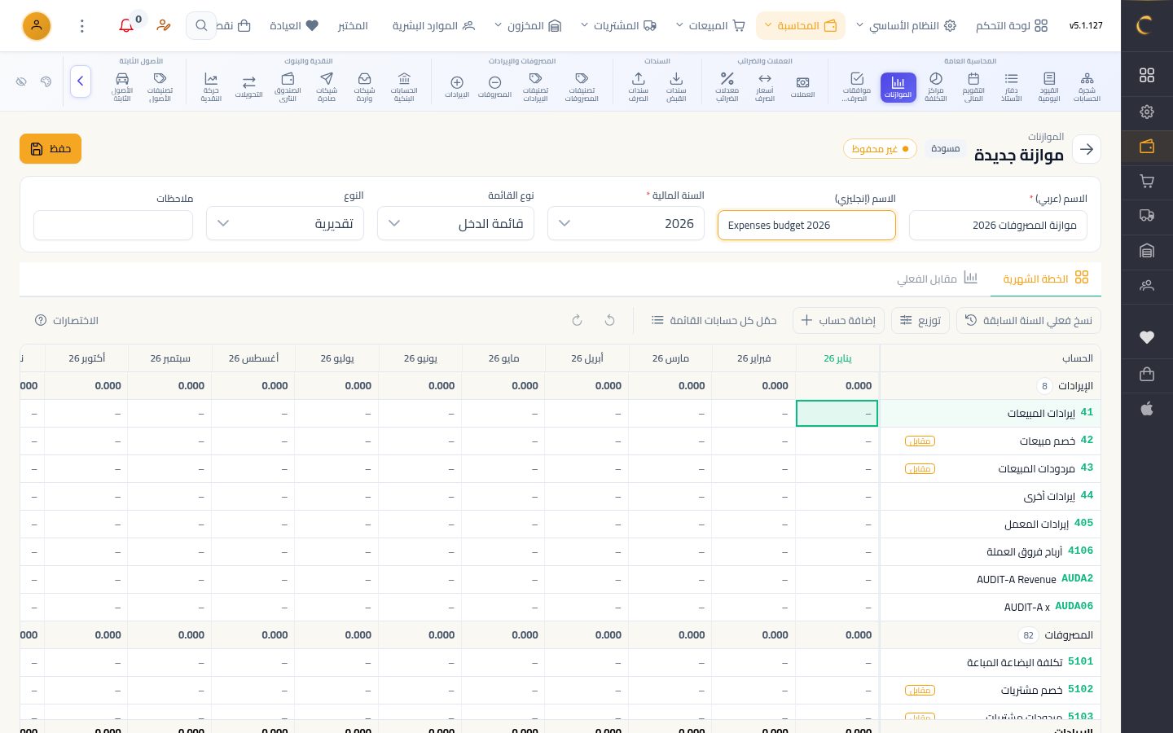Open the type (النوع) dropdown showing تقديرية
Viewport: 1173px width, 733px height.
pyautogui.click(x=285, y=223)
